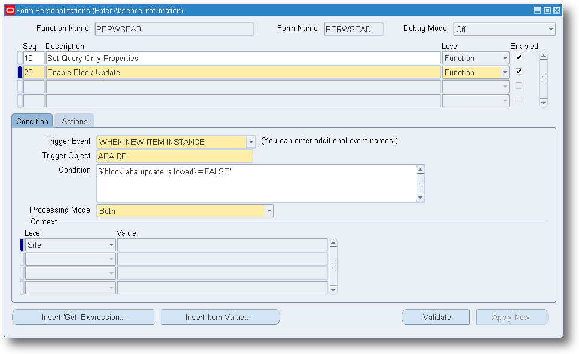Select the record indicator for sequence 20 row

pyautogui.click(x=20, y=72)
